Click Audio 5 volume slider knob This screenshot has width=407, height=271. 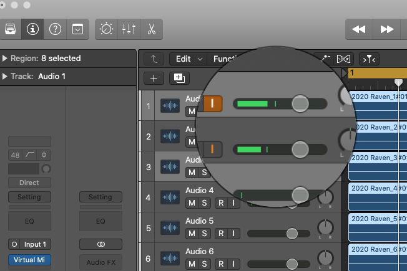point(292,234)
